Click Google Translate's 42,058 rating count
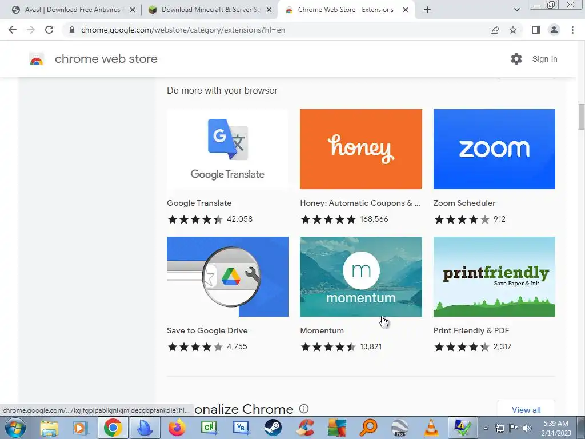 click(239, 219)
